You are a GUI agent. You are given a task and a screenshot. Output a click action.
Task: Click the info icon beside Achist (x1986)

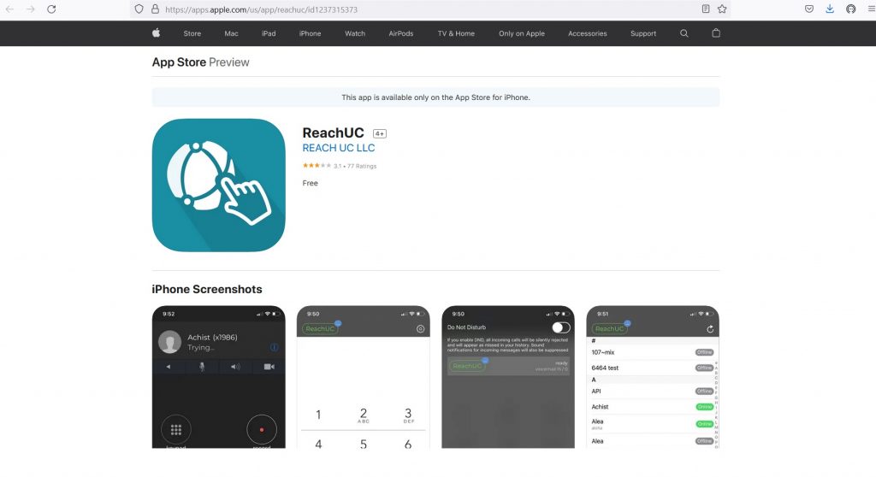[274, 347]
